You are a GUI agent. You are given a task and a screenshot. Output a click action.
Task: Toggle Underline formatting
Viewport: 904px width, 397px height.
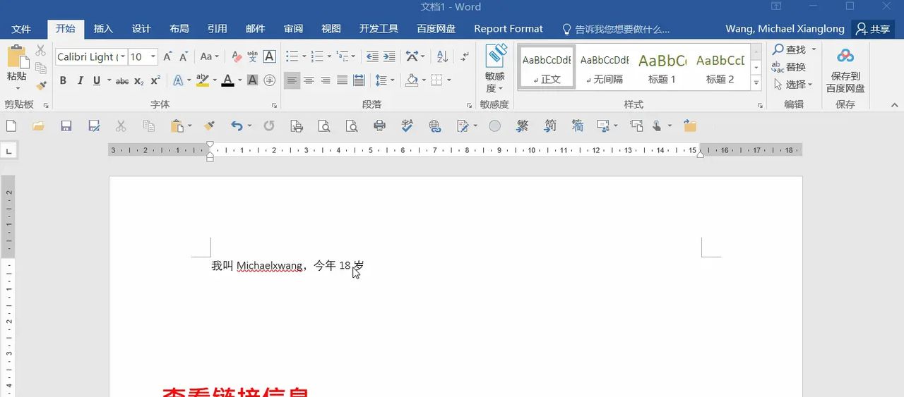pos(96,80)
